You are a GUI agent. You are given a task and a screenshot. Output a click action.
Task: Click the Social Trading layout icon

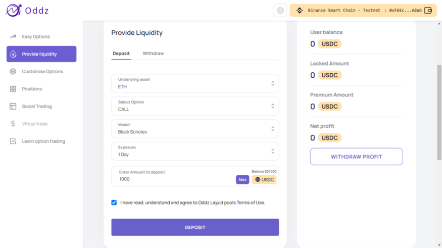pyautogui.click(x=13, y=106)
